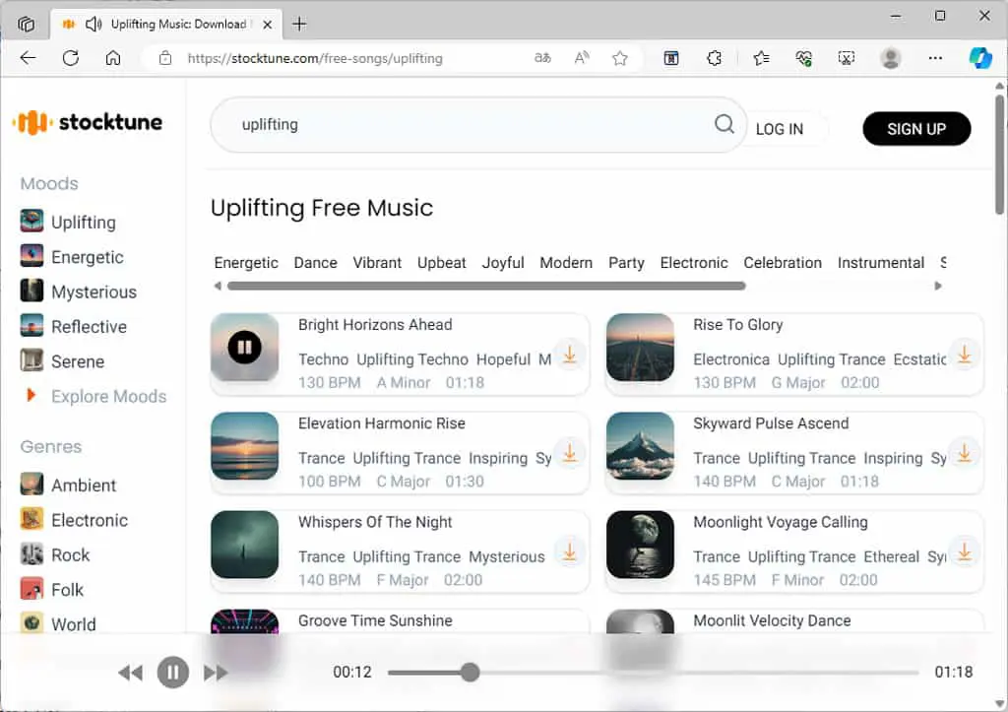Open the browser Settings and more menu
The height and width of the screenshot is (712, 1008).
[935, 58]
